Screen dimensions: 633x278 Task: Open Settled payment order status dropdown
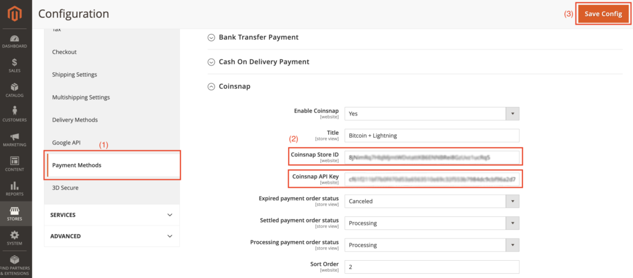pos(431,223)
